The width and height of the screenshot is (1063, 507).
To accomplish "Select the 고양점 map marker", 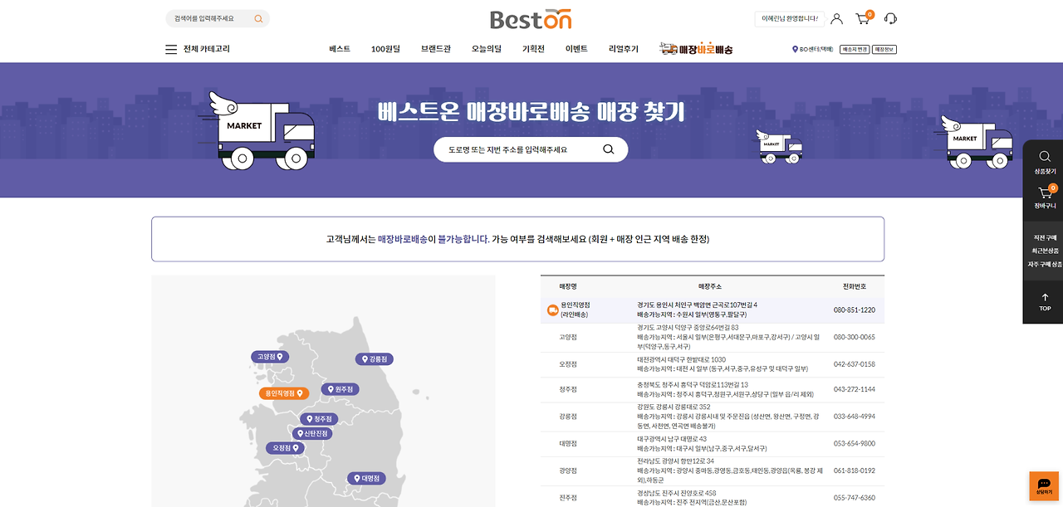I will [x=270, y=357].
